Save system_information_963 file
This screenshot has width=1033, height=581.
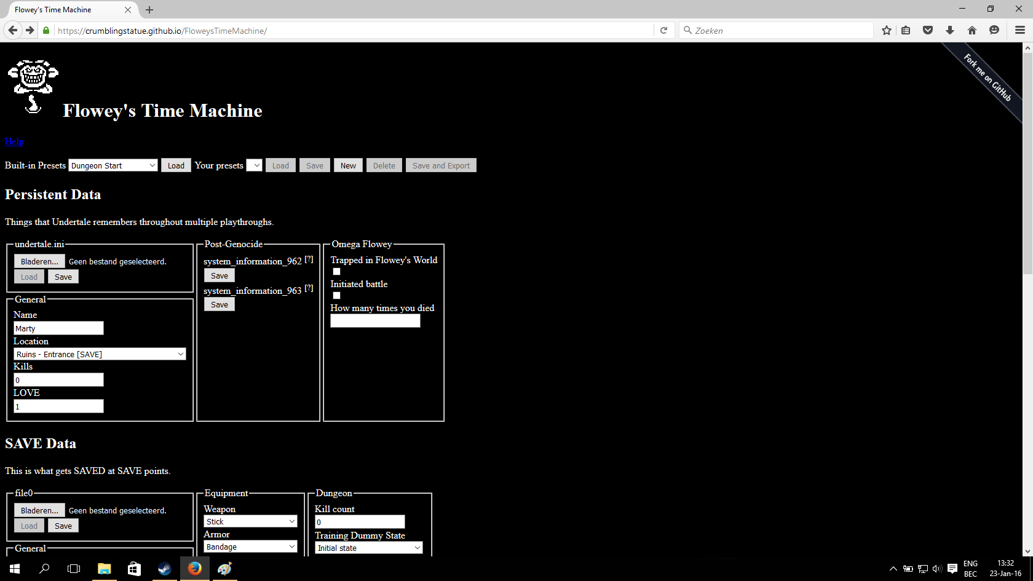(220, 304)
